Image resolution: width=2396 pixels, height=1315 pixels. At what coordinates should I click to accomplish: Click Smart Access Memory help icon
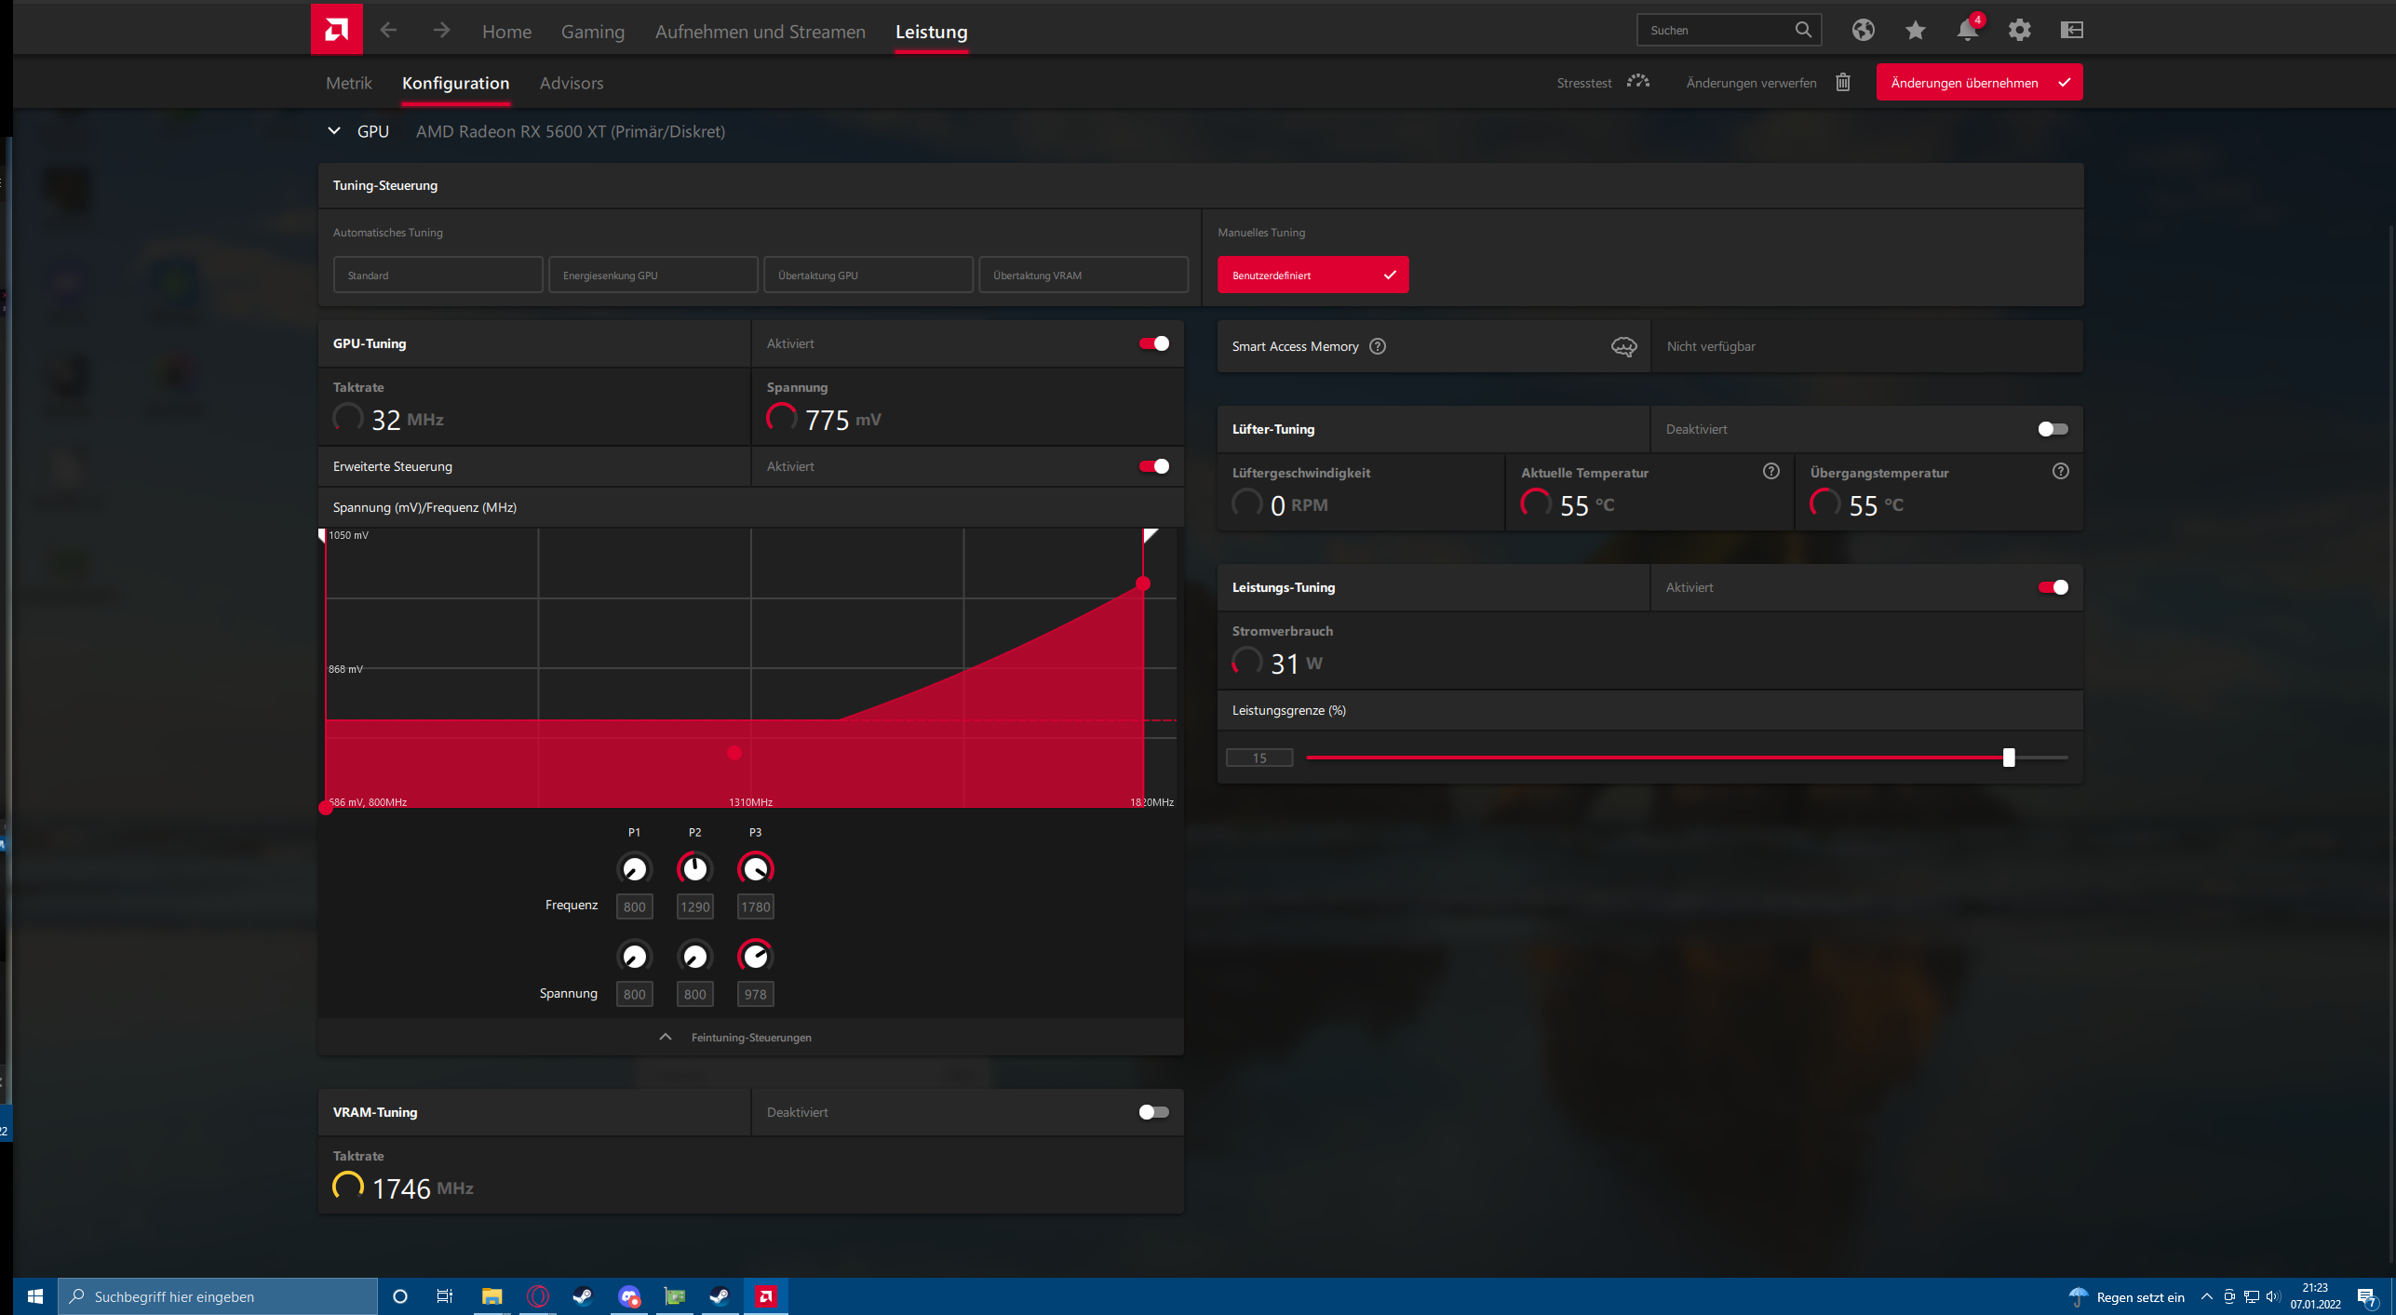point(1378,346)
